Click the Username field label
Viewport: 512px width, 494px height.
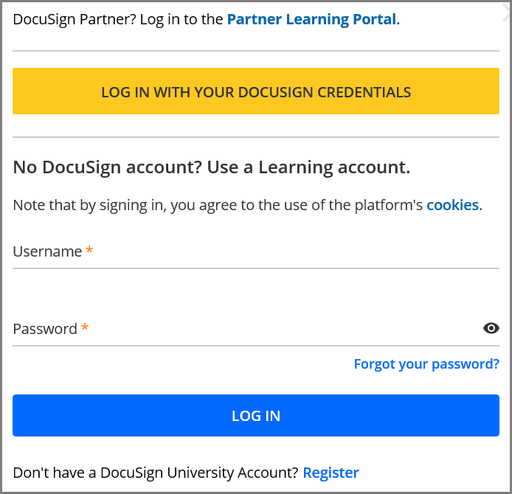(47, 251)
